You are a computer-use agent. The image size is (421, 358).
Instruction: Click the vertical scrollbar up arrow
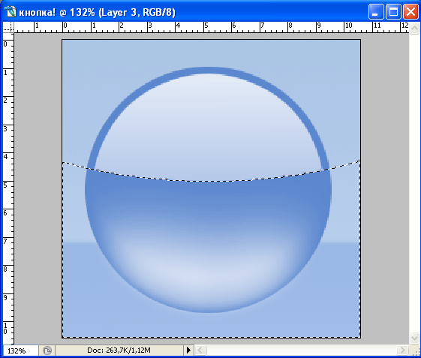click(414, 28)
